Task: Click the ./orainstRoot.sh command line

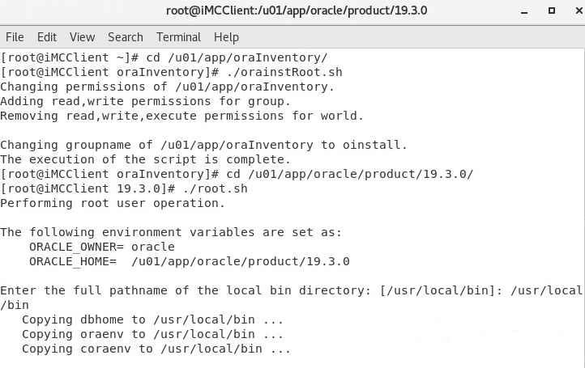Action: [171, 72]
